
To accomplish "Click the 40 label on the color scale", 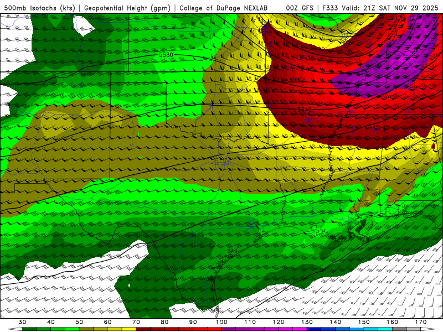I will [51, 322].
